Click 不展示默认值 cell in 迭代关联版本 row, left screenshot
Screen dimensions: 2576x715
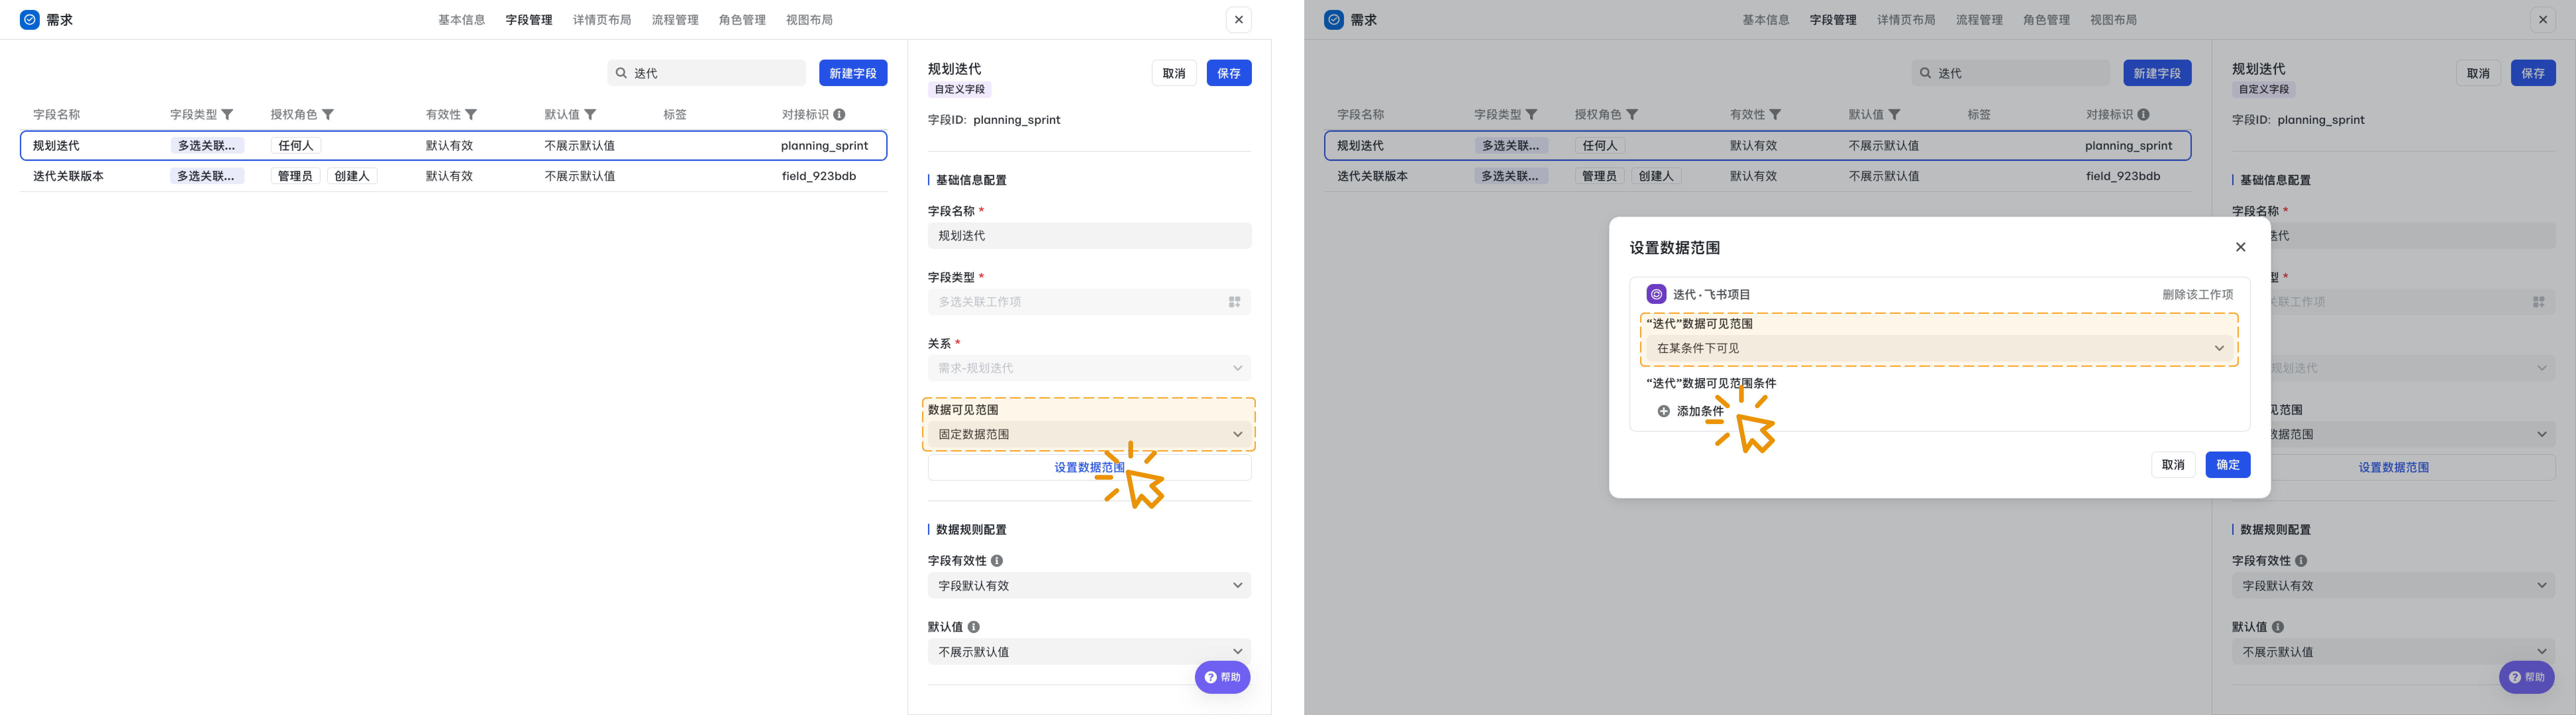click(x=580, y=176)
